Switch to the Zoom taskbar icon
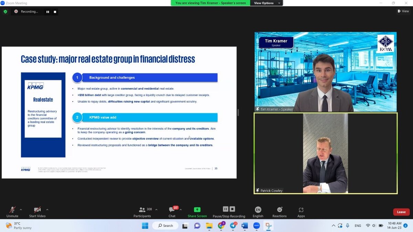The height and width of the screenshot is (232, 413). [256, 225]
